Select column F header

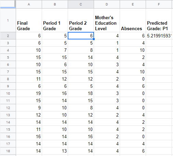coord(159,4)
